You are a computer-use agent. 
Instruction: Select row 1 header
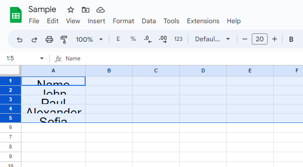point(10,81)
